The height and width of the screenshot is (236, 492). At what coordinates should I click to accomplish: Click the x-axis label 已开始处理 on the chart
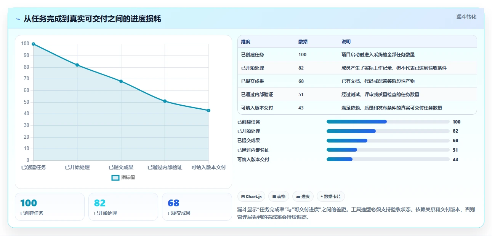[77, 167]
